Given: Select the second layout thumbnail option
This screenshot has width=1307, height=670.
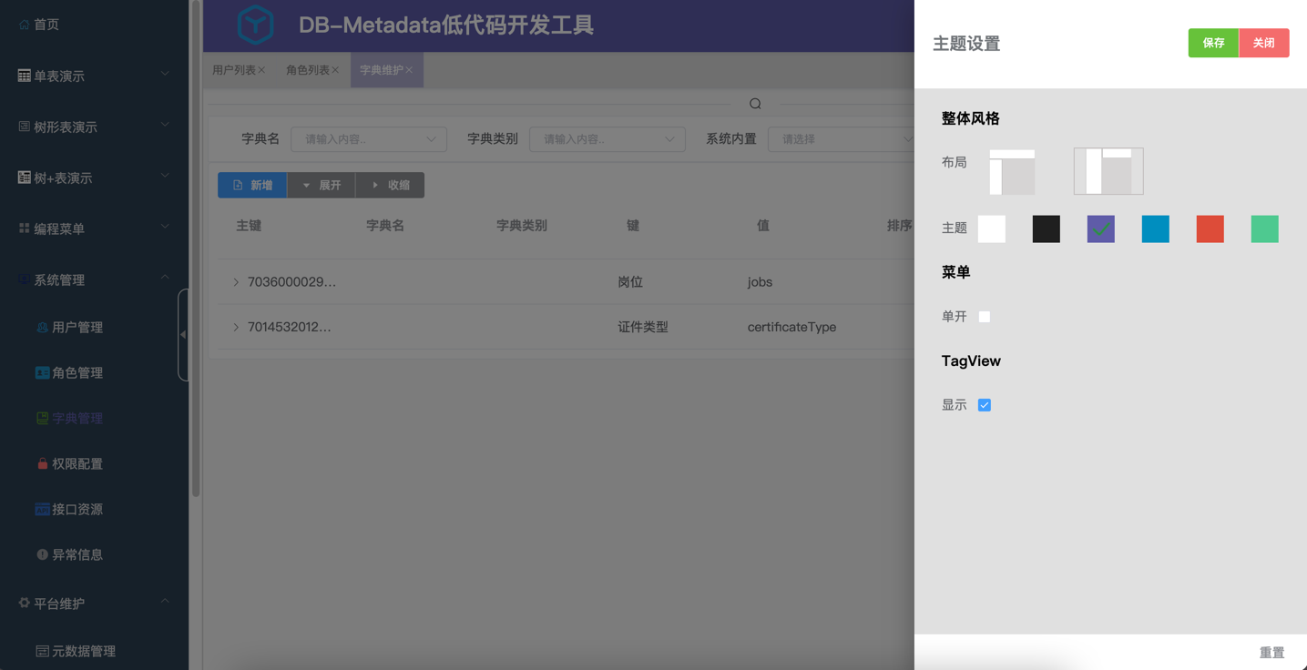Looking at the screenshot, I should (x=1108, y=171).
